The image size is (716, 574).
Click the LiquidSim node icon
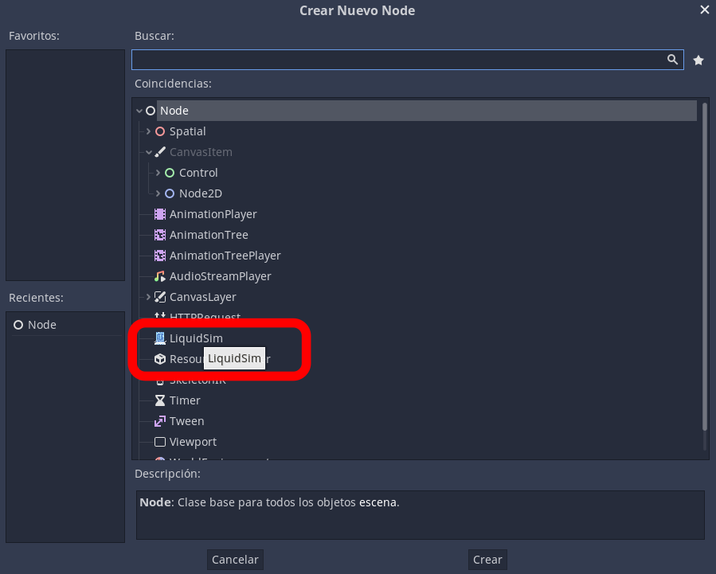[160, 338]
